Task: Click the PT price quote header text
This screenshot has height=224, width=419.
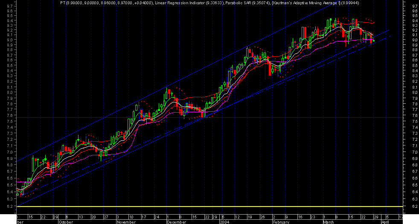Action: (x=107, y=3)
